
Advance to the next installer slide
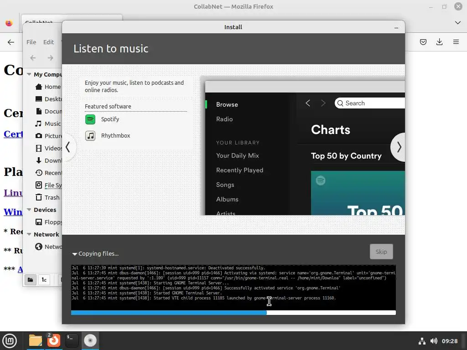[399, 147]
